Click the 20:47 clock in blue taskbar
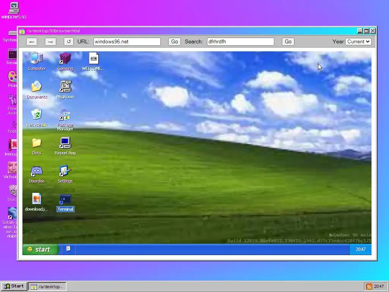 (361, 249)
